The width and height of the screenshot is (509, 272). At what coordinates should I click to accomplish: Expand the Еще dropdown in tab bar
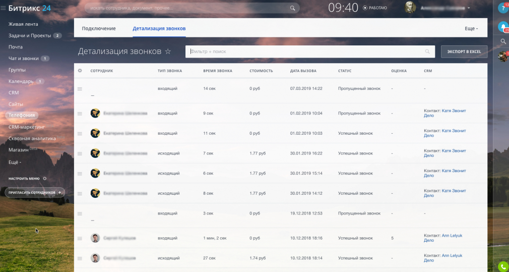471,29
